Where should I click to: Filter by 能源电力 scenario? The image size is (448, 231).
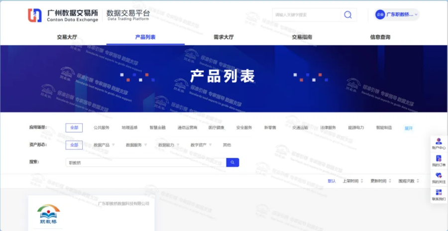click(x=356, y=128)
